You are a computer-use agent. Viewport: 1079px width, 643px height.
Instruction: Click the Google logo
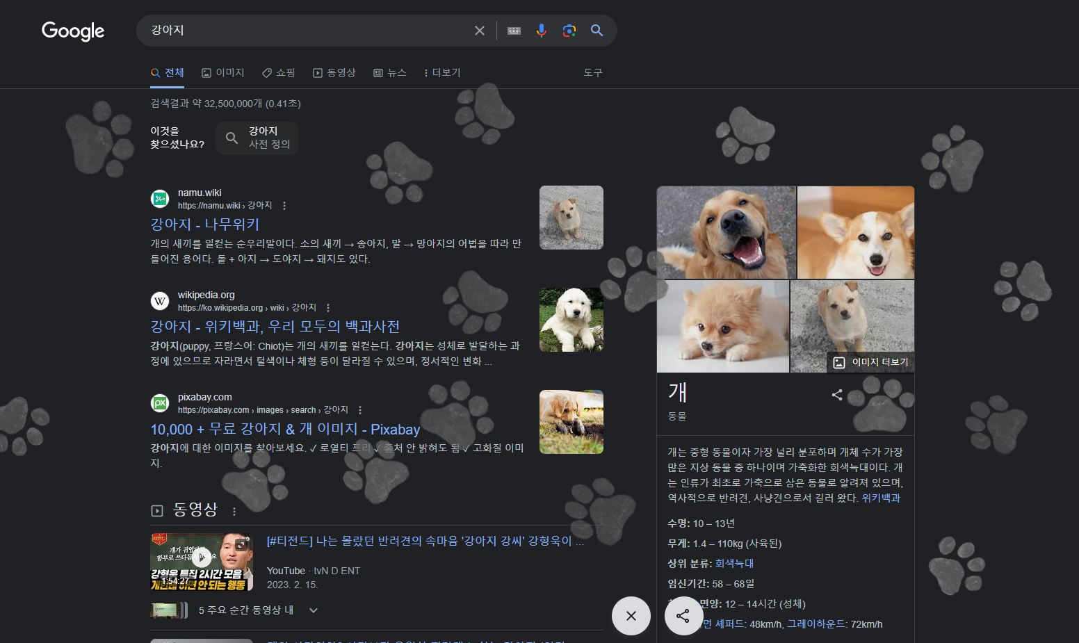tap(73, 31)
